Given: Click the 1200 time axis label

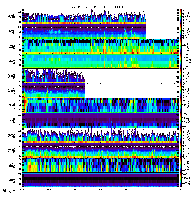Looking at the screenshot, I should 179,189.
